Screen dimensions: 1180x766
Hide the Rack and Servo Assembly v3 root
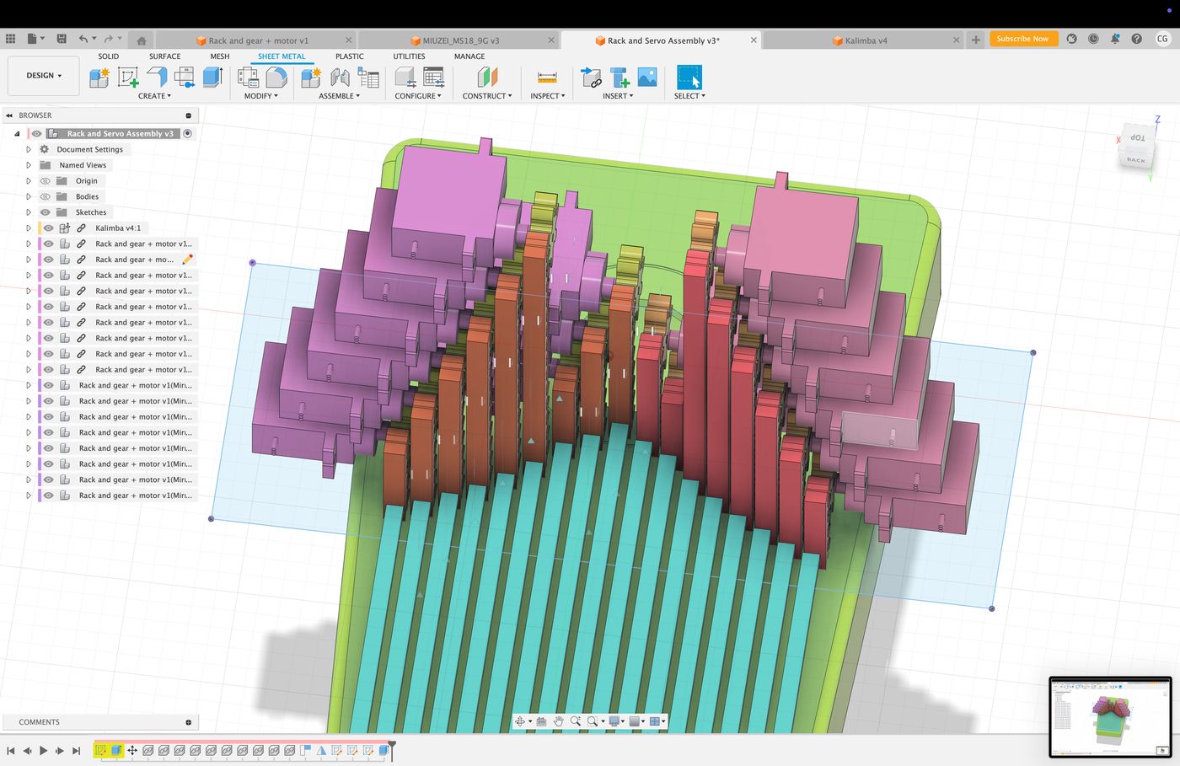click(37, 133)
